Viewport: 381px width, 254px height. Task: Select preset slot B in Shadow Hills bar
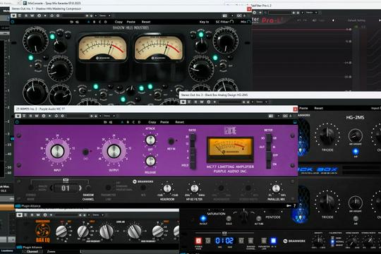[x=95, y=22]
